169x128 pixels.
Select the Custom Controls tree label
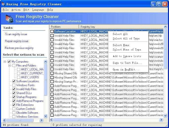(26, 109)
